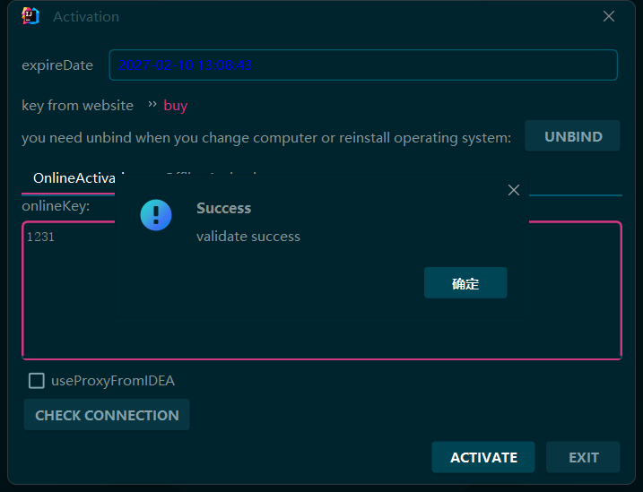Click the 'onlineKey:' label
The image size is (643, 492).
click(56, 206)
